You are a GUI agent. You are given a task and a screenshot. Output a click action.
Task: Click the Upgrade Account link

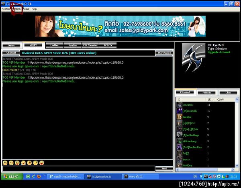(219, 52)
